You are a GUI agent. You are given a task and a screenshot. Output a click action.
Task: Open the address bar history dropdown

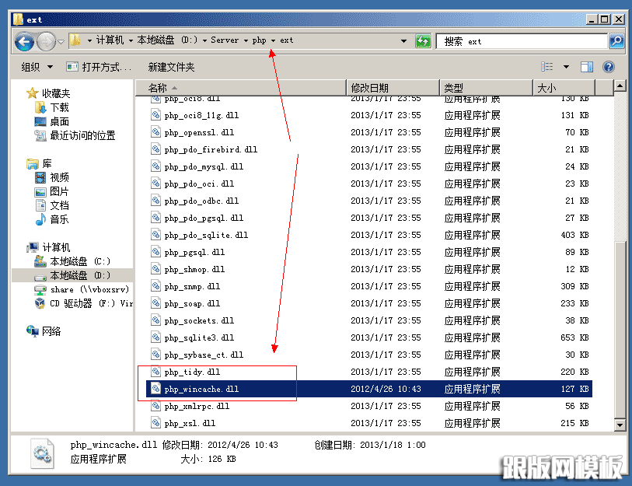(x=403, y=40)
